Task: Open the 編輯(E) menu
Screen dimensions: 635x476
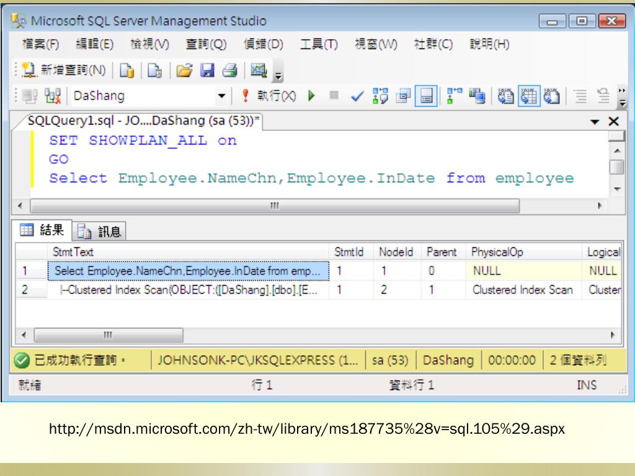Action: click(x=95, y=44)
